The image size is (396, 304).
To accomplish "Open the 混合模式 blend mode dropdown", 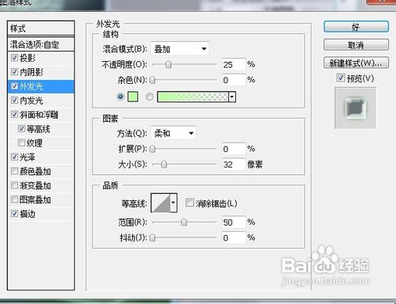I will coord(180,49).
